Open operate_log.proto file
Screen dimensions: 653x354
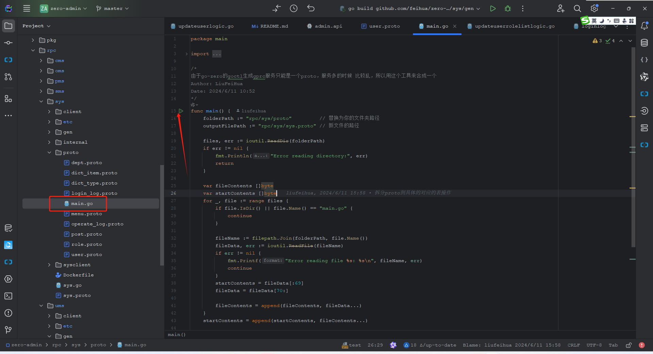(97, 224)
